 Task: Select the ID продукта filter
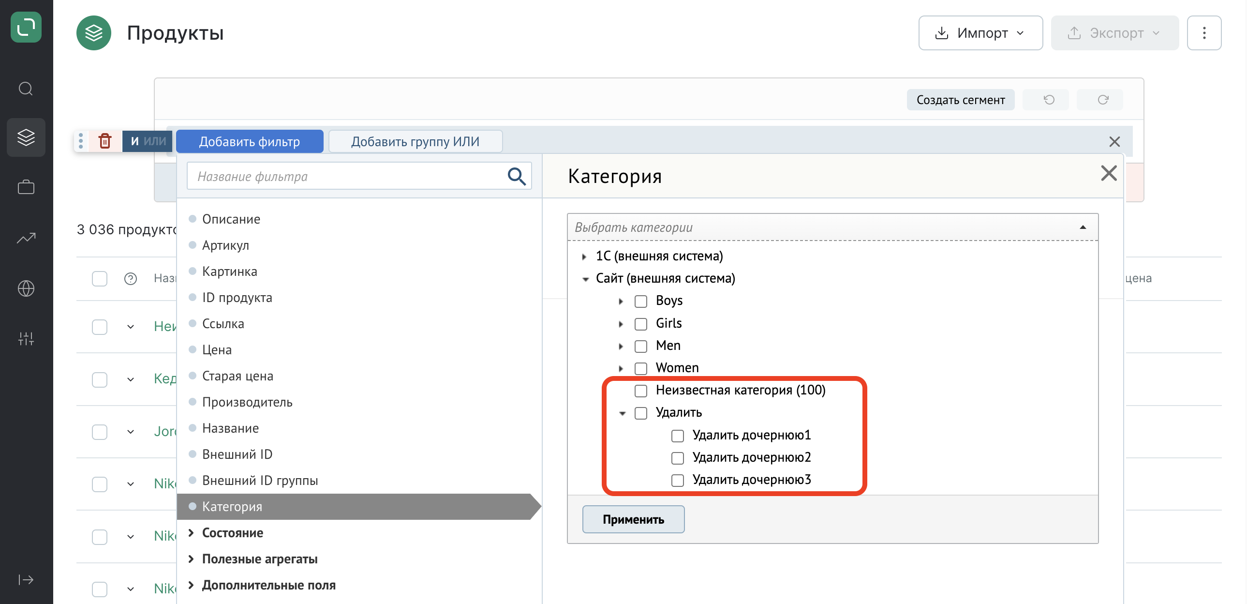coord(237,297)
